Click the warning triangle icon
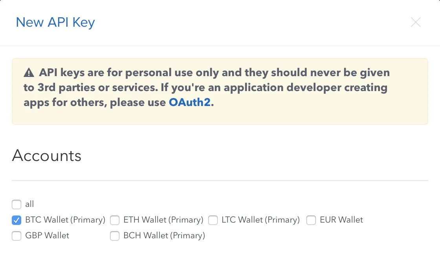This screenshot has height=263, width=440. pos(29,73)
